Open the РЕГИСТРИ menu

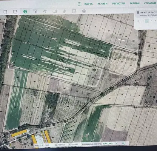click(x=119, y=3)
